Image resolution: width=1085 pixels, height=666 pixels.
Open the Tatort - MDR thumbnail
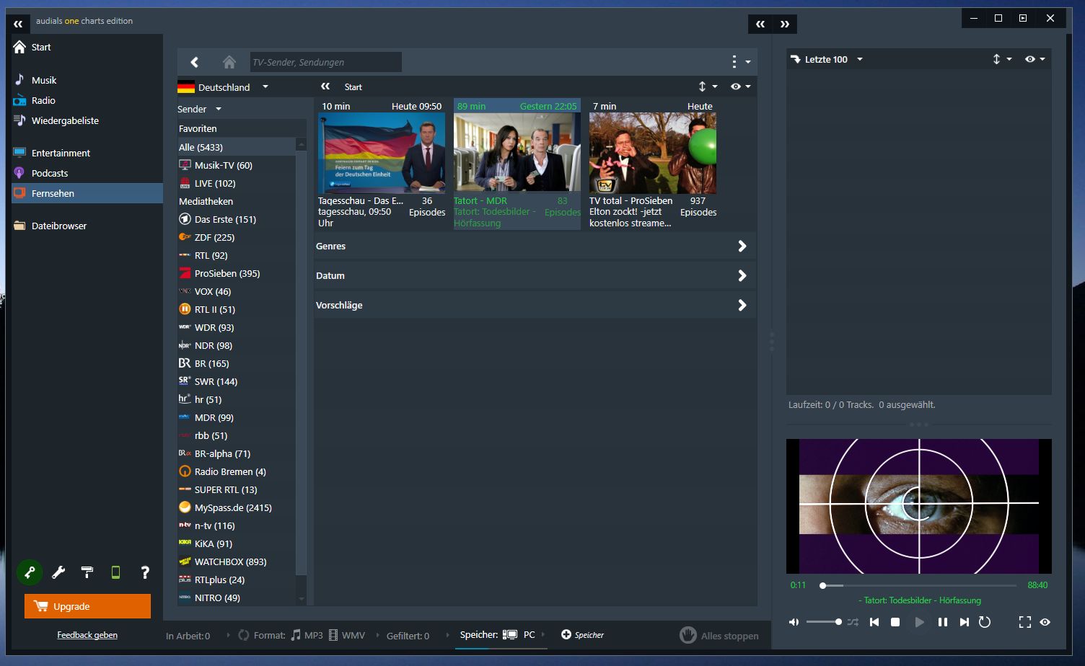517,153
